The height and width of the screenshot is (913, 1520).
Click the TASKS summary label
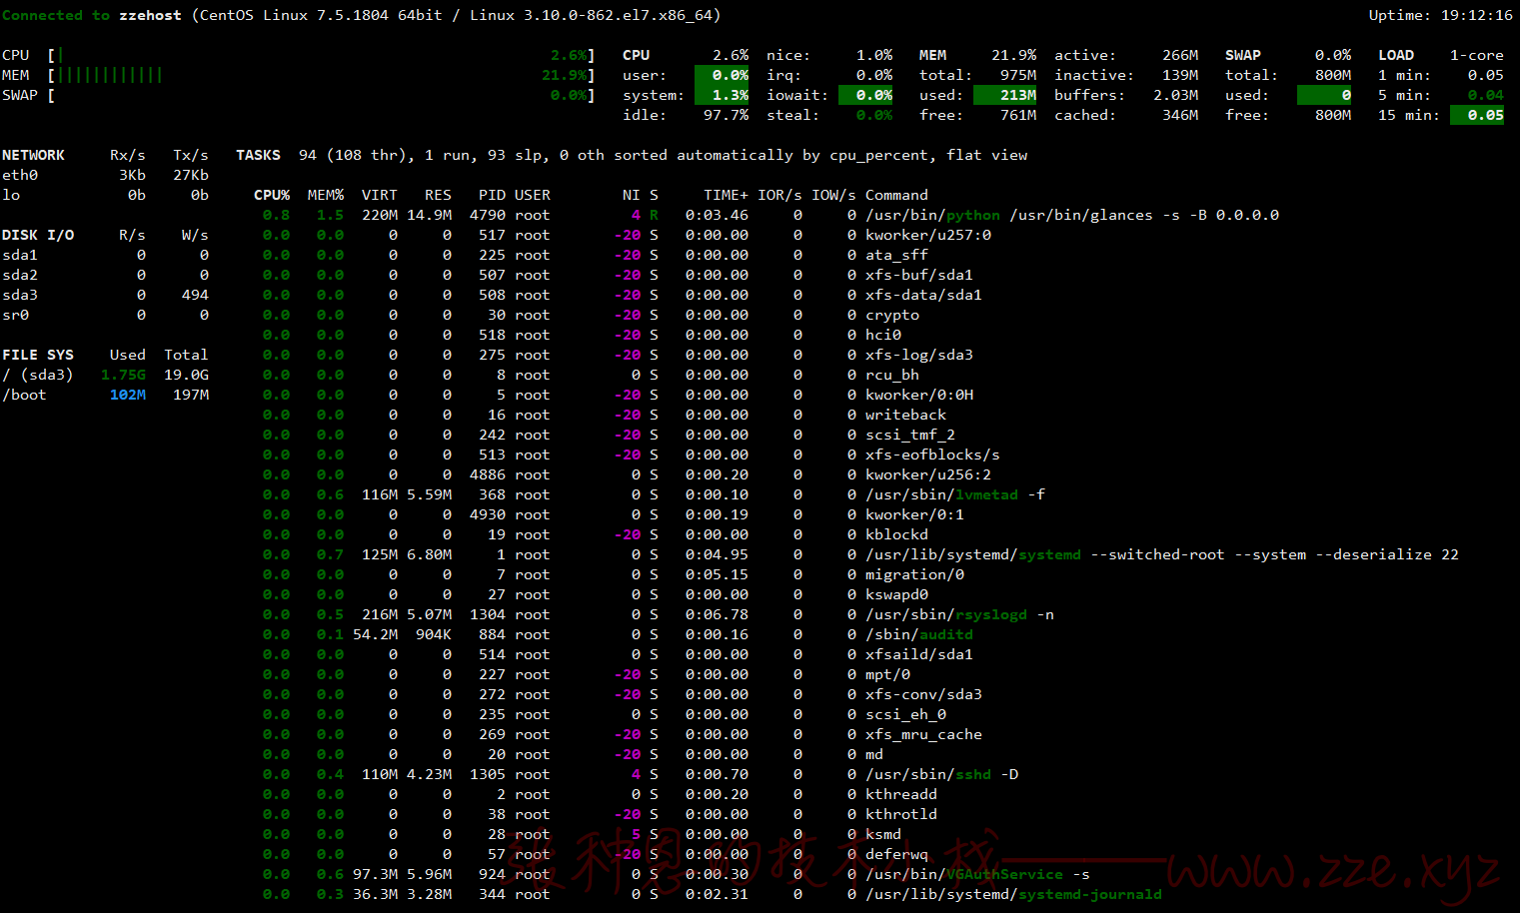pyautogui.click(x=258, y=155)
